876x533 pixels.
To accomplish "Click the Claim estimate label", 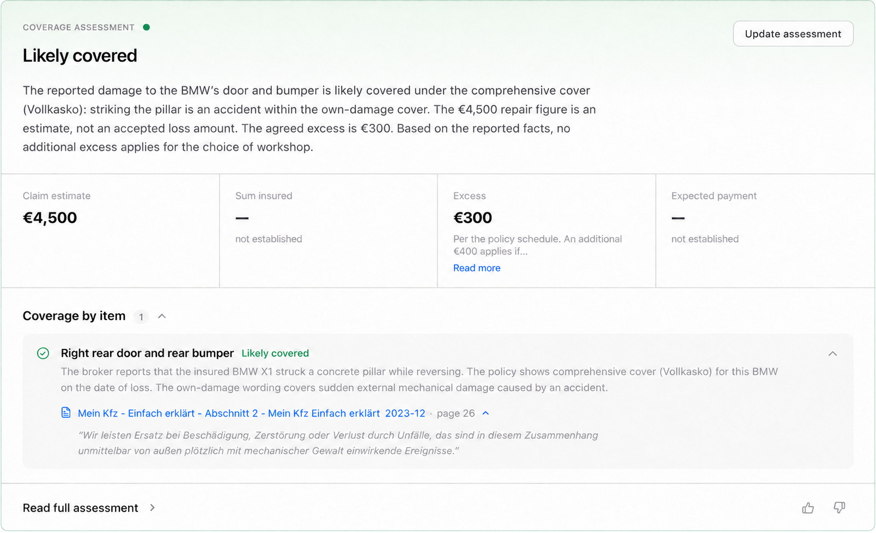I will [x=57, y=196].
